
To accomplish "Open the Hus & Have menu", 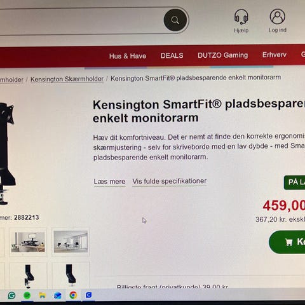I will tap(128, 56).
